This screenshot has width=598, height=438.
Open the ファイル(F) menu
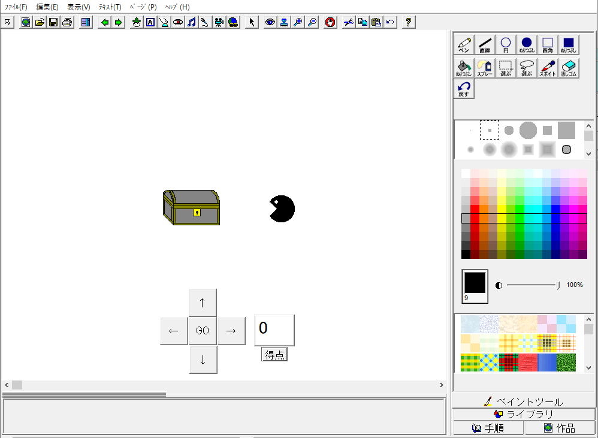pyautogui.click(x=16, y=7)
